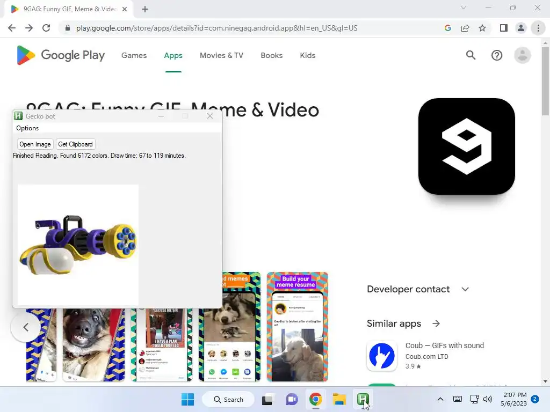Open the touch keyboard tray icon
Image resolution: width=550 pixels, height=412 pixels.
coord(458,399)
